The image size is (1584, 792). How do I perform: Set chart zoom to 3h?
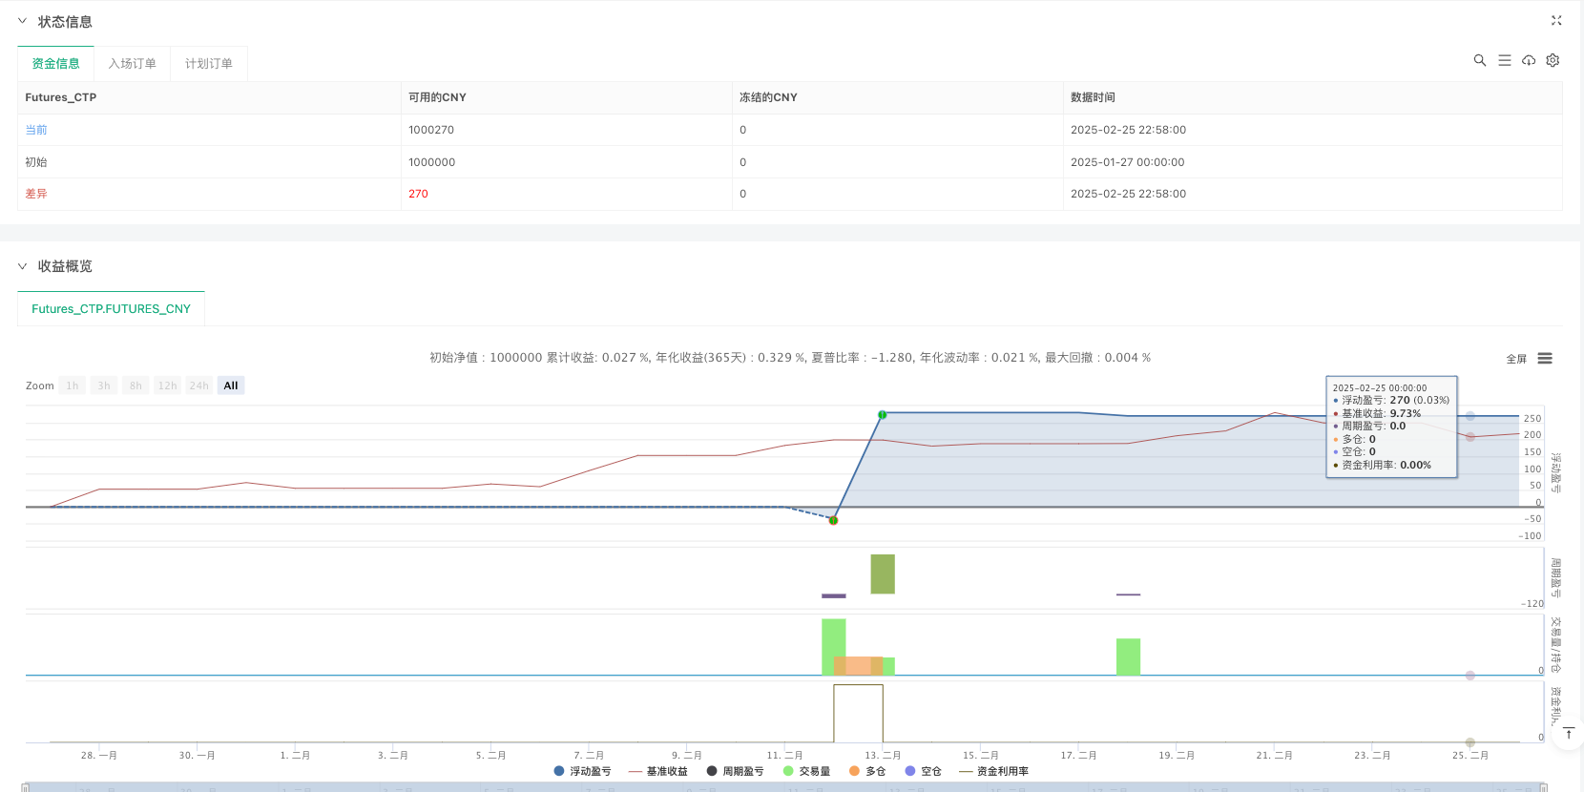point(104,386)
